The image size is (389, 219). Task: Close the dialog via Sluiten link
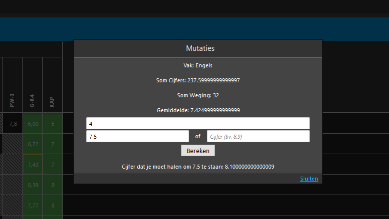click(x=309, y=179)
